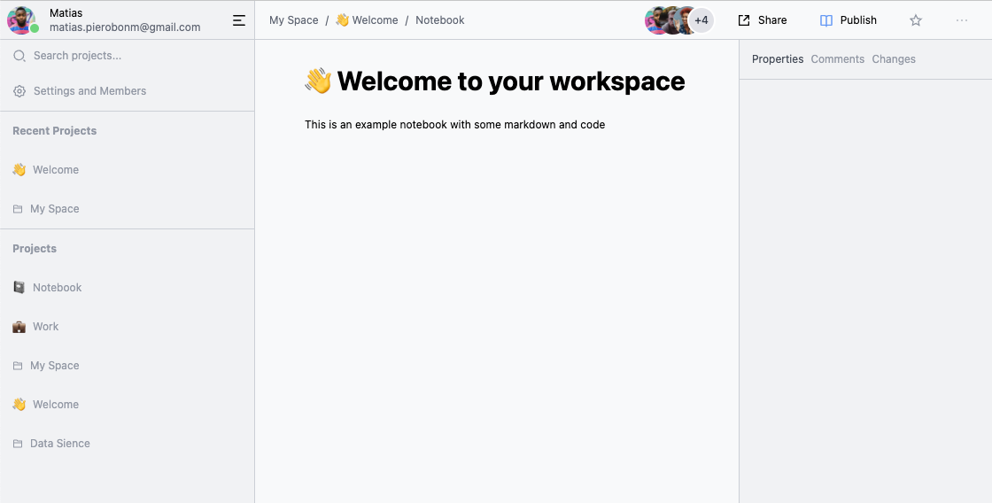Switch to the Comments tab
The image size is (992, 503).
tap(838, 58)
